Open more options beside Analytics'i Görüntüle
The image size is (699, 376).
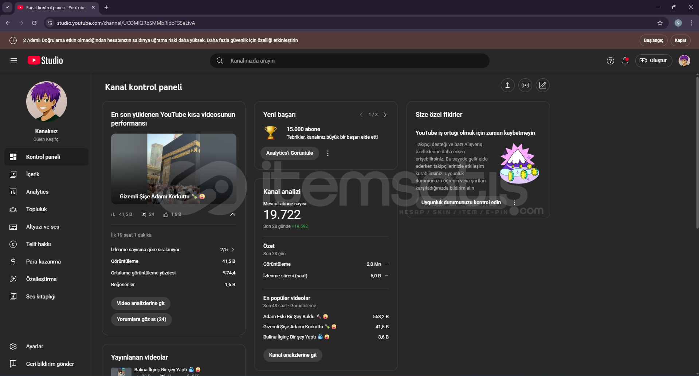pos(328,153)
